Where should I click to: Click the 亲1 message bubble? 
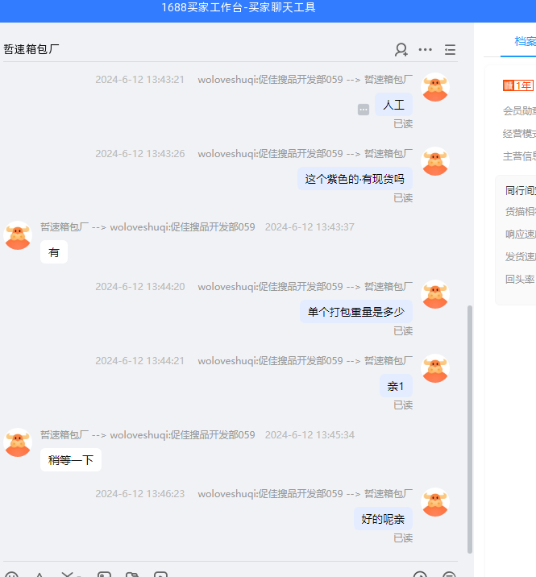(x=396, y=386)
